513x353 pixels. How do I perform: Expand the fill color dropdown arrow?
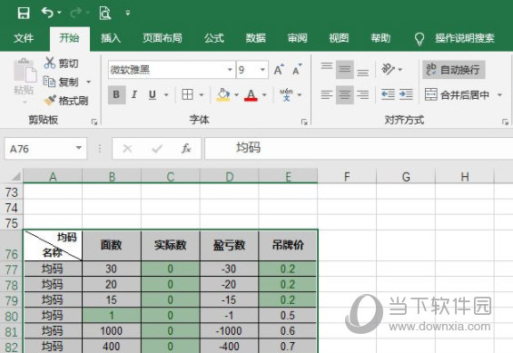237,94
